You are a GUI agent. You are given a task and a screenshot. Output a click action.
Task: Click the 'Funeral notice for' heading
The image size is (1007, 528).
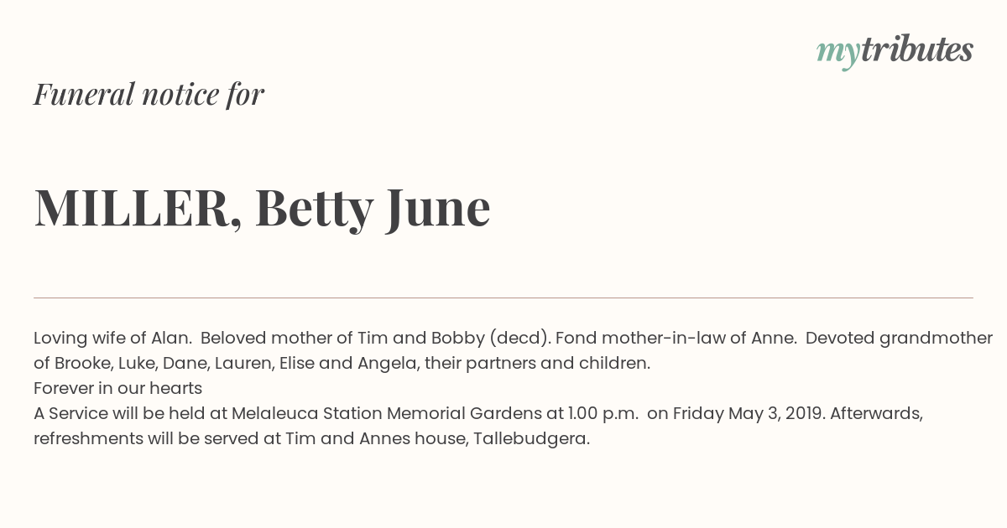(x=149, y=94)
